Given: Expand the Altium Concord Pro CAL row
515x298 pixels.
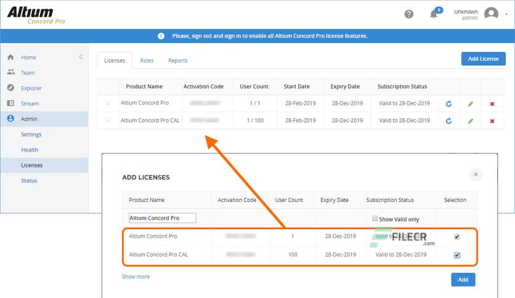Looking at the screenshot, I should click(x=108, y=121).
